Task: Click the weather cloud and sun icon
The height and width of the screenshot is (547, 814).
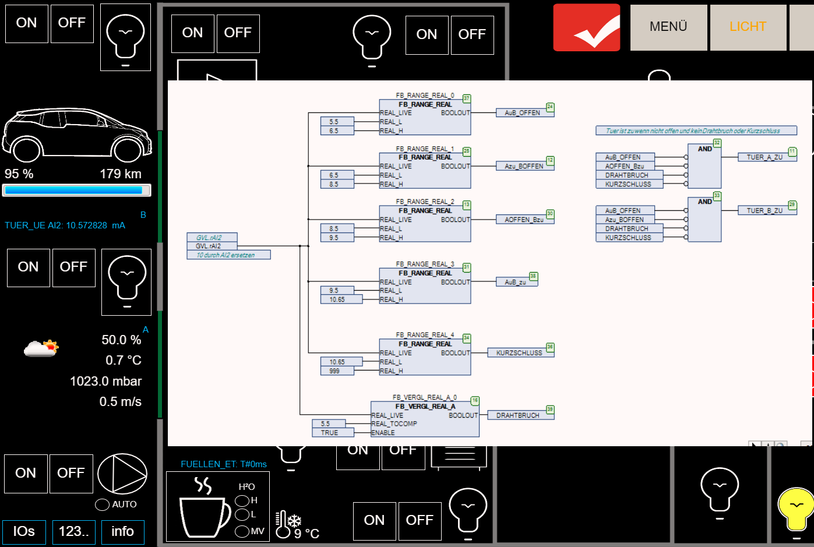Action: (41, 348)
